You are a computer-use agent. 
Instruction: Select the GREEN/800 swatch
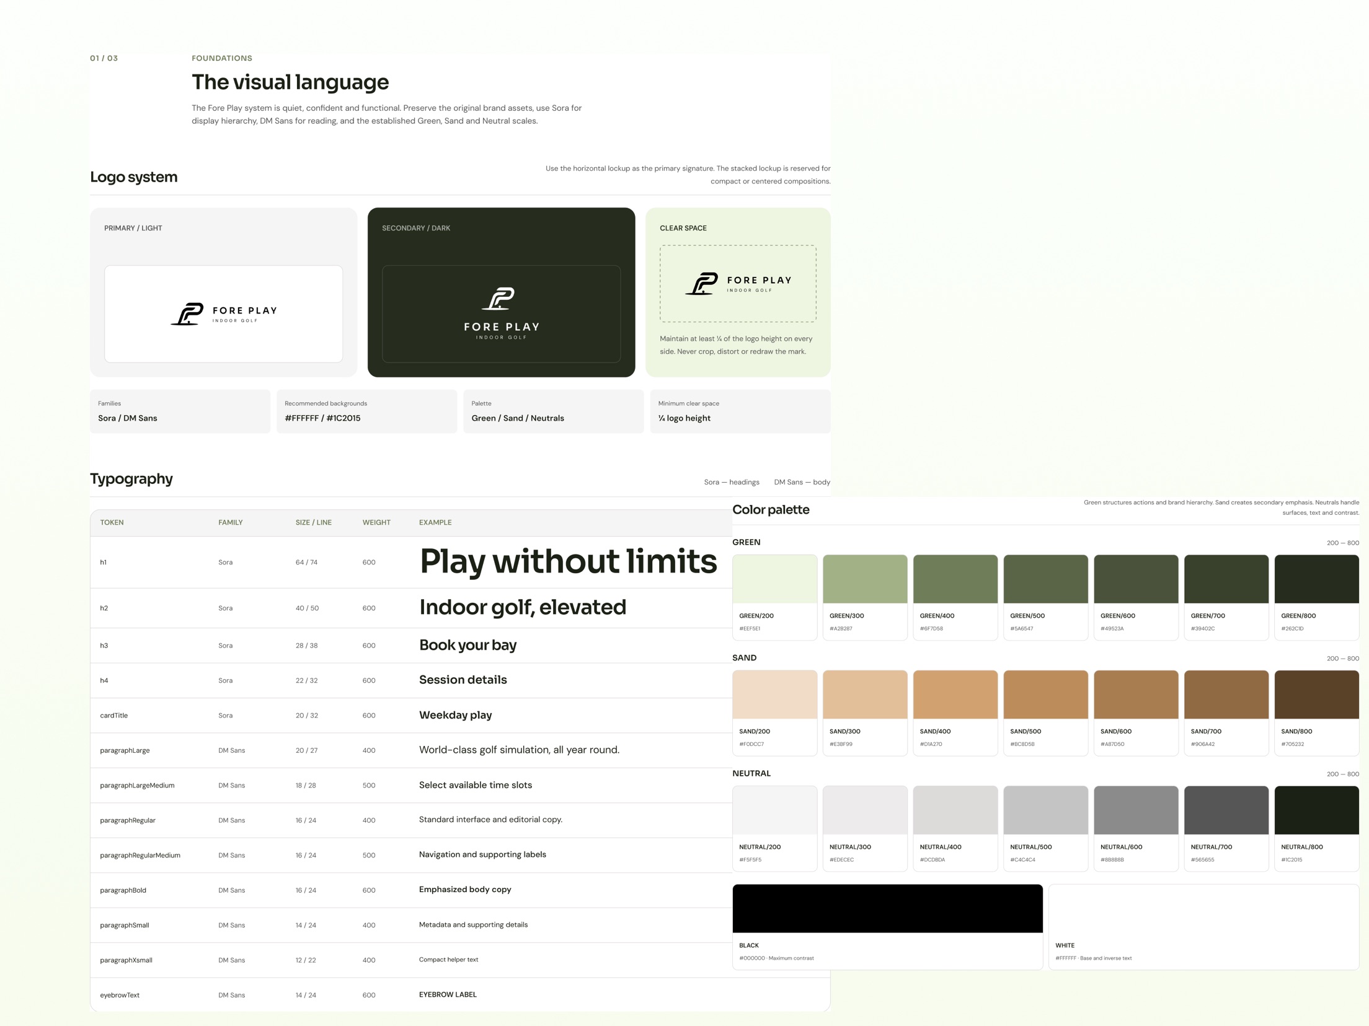(1317, 597)
